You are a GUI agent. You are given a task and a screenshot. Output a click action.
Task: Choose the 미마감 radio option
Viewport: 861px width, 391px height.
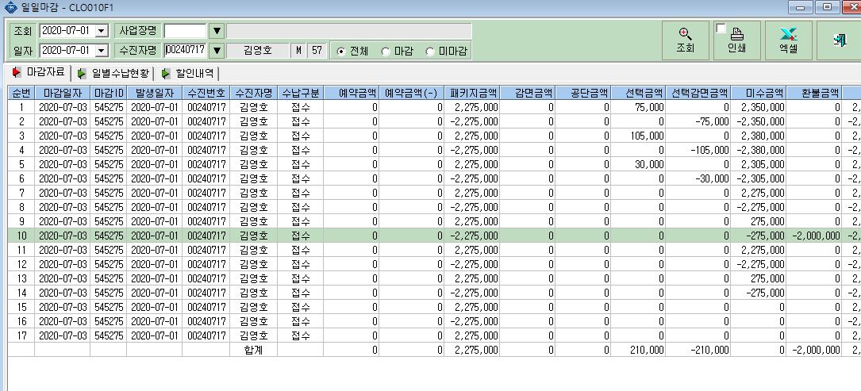pos(429,51)
